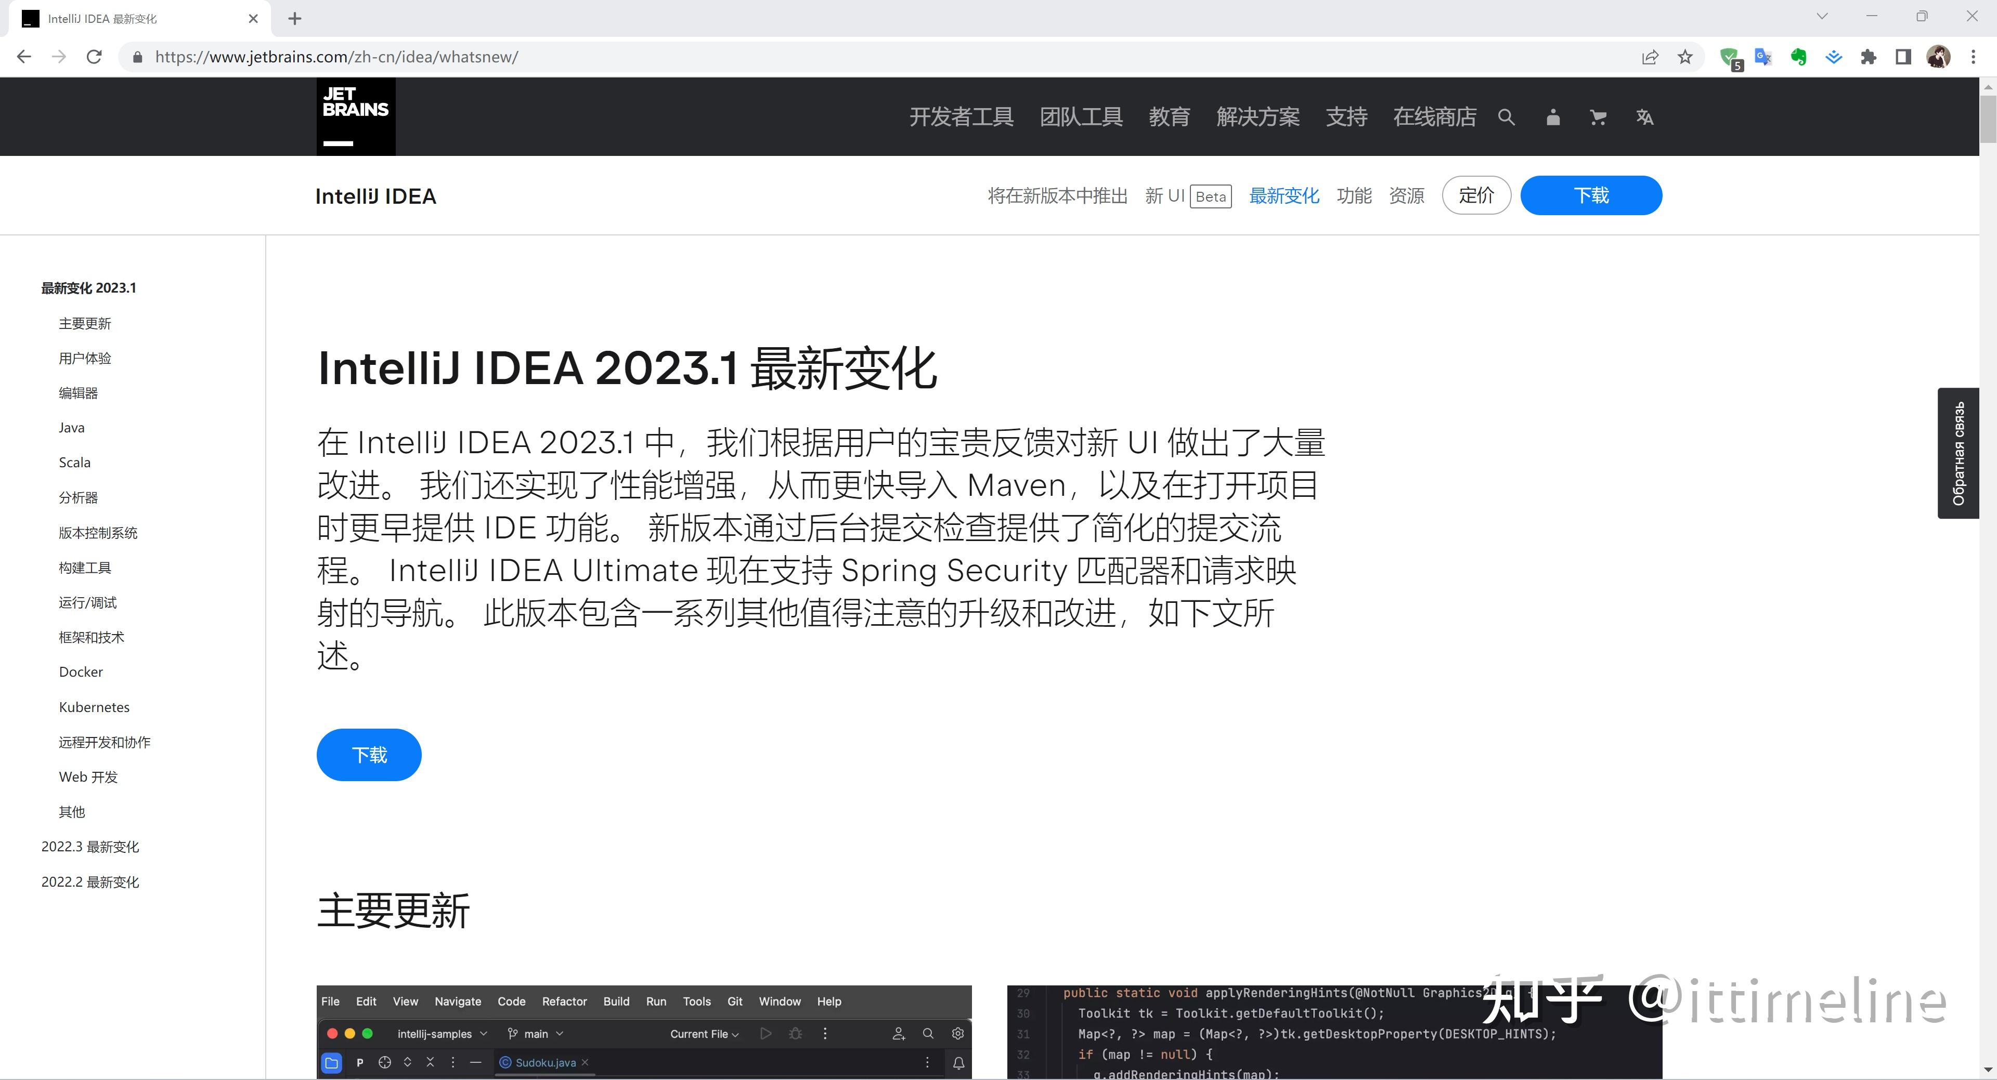This screenshot has width=1997, height=1080.
Task: Open the Current File run configuration dropdown
Action: (x=702, y=1034)
